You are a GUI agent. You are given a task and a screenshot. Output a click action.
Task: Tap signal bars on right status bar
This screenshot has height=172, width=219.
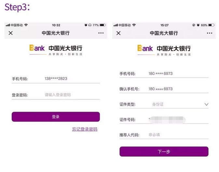pos(116,25)
